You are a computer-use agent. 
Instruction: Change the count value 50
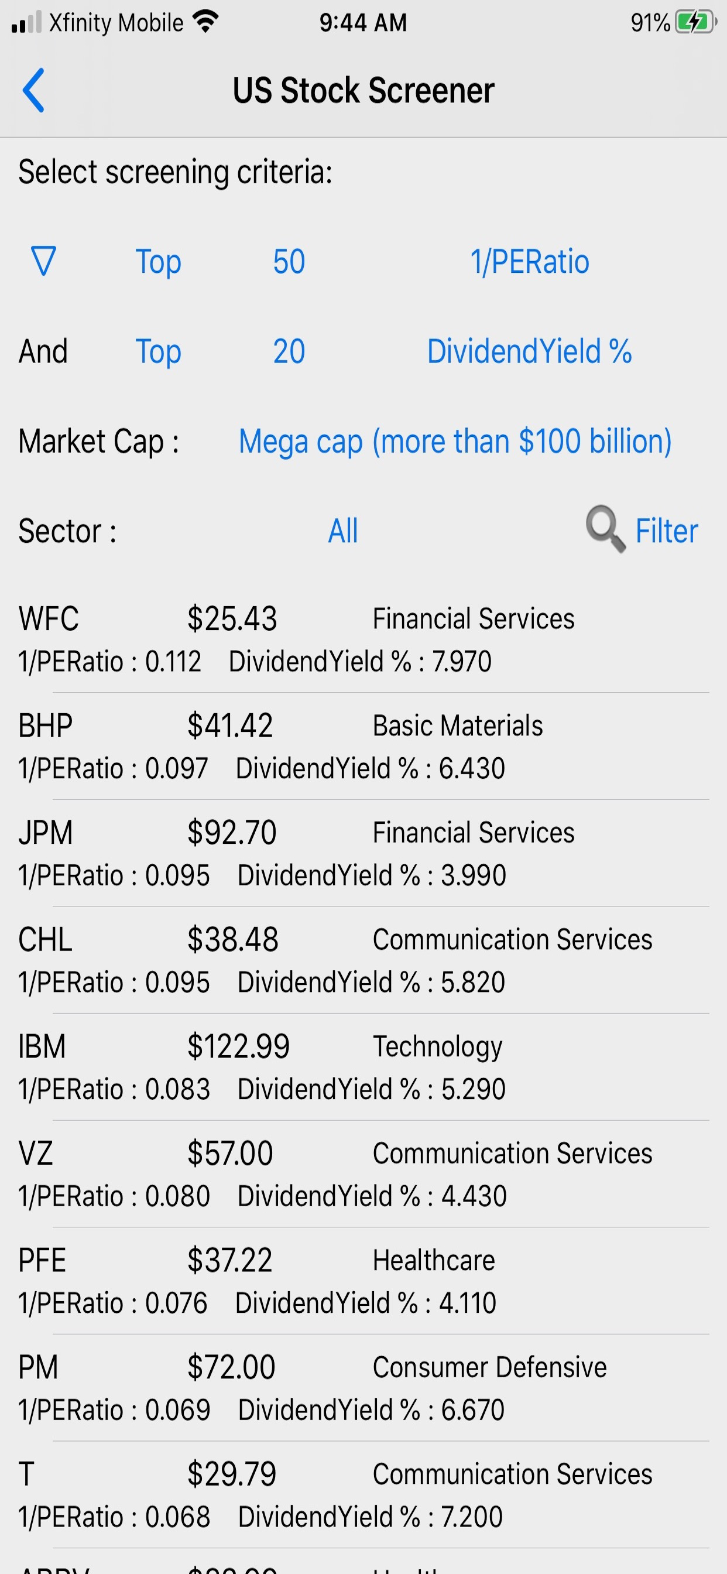click(289, 262)
